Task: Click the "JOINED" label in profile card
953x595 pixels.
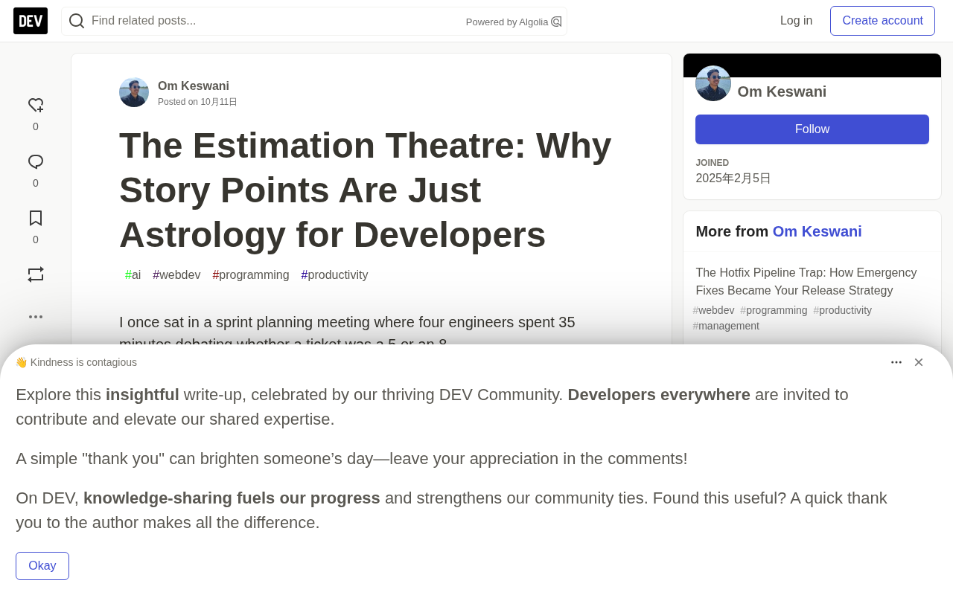Action: pos(713,163)
